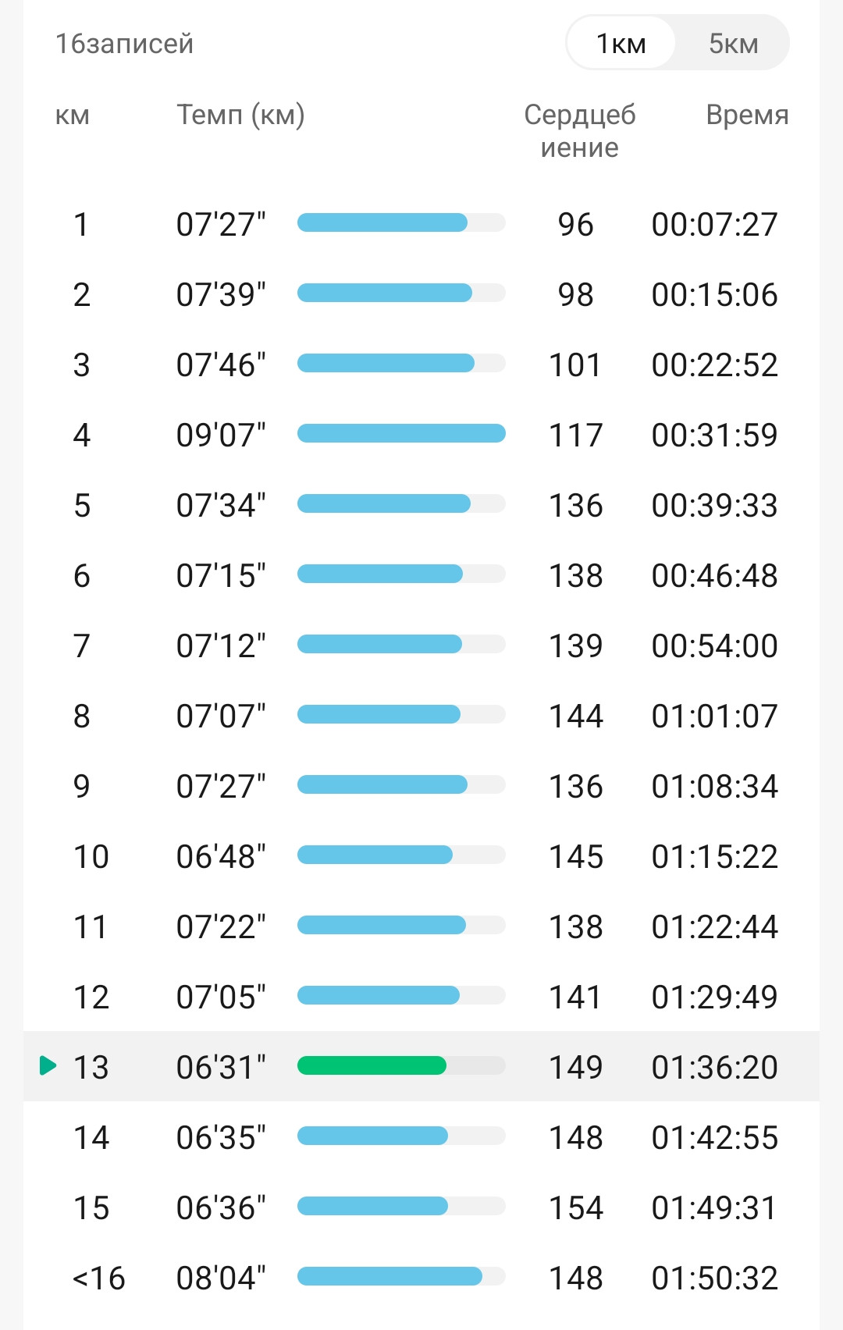Image resolution: width=843 pixels, height=1330 pixels.
Task: Click the 16записей records count label
Action: point(124,44)
